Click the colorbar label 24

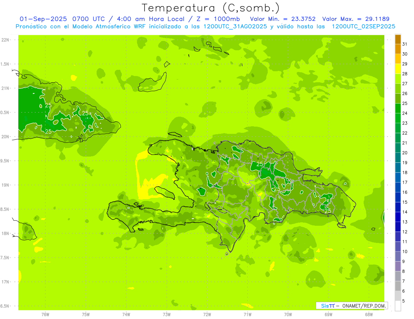tap(405, 113)
